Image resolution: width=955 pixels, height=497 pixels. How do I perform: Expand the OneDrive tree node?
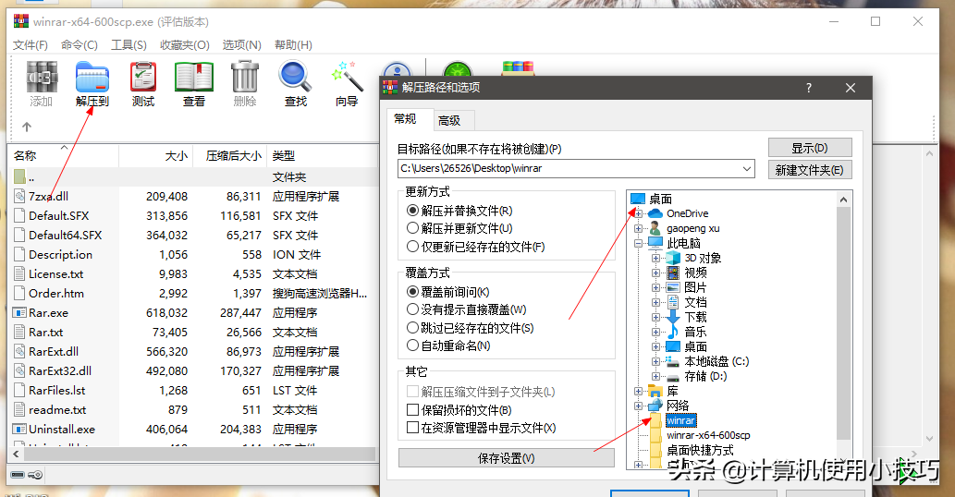639,213
